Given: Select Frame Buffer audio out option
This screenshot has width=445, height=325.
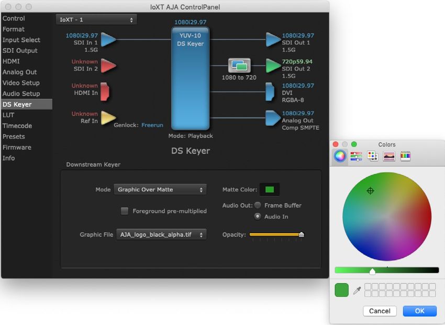Looking at the screenshot, I should (258, 205).
